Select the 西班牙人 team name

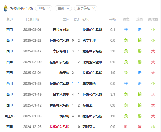(x=89, y=127)
